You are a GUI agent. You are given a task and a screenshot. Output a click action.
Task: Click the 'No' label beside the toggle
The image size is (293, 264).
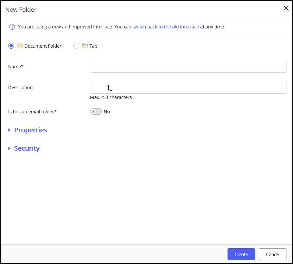107,111
